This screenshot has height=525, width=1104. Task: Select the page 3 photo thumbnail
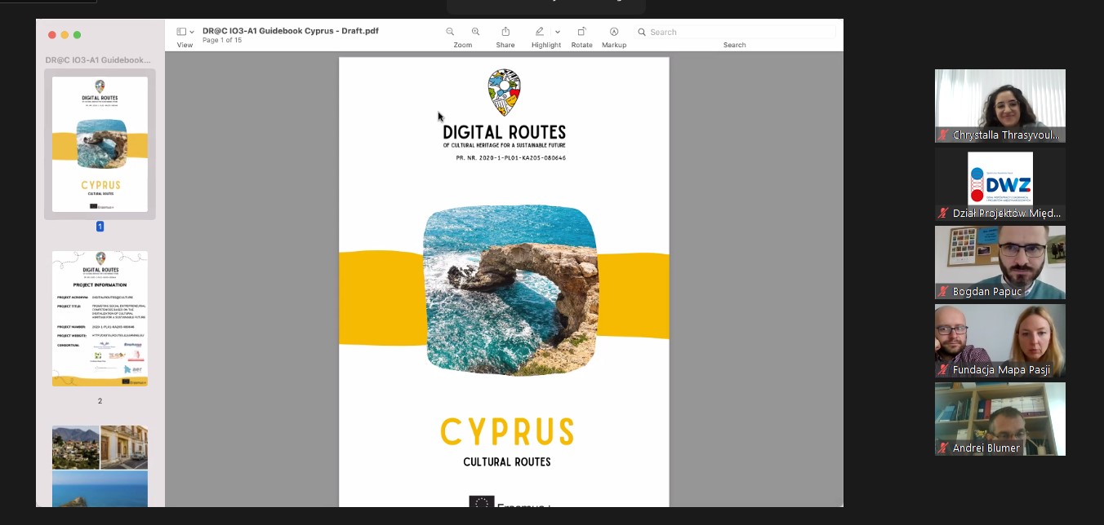(100, 465)
